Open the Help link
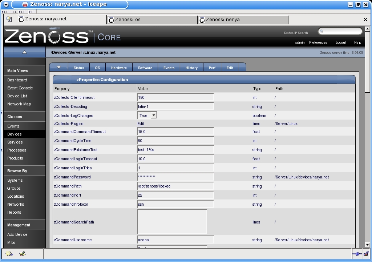This screenshot has width=372, height=262. point(357,43)
